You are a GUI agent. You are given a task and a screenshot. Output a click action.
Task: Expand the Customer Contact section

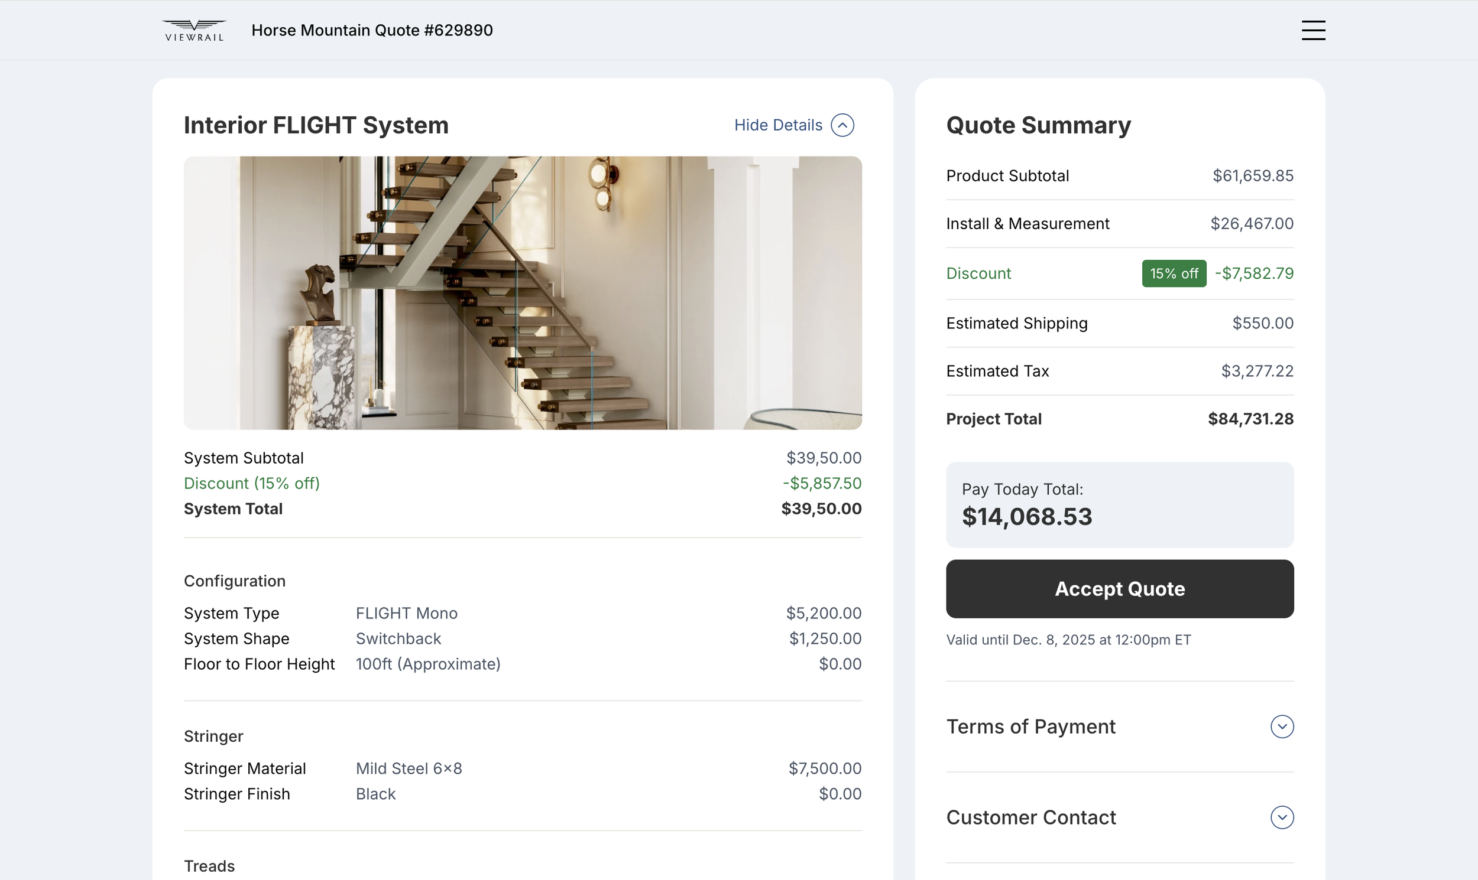pos(1030,817)
